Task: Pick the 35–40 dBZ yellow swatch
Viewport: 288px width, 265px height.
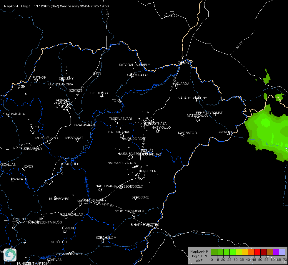Action: tap(245, 252)
